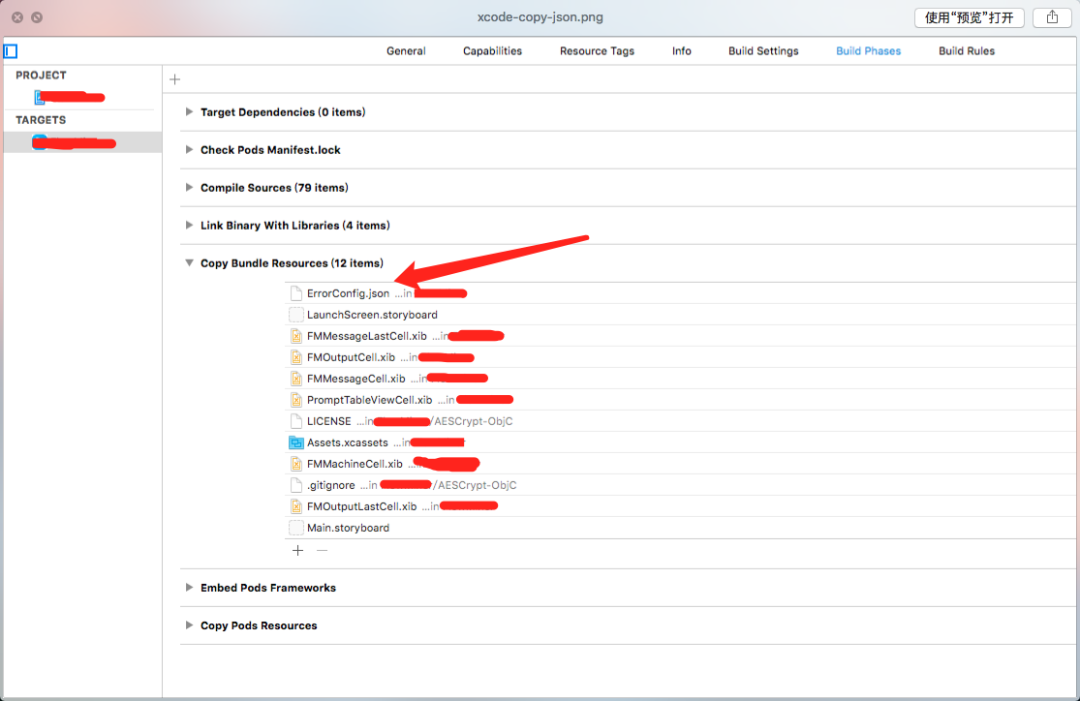Switch to the Build Settings tab

point(763,51)
